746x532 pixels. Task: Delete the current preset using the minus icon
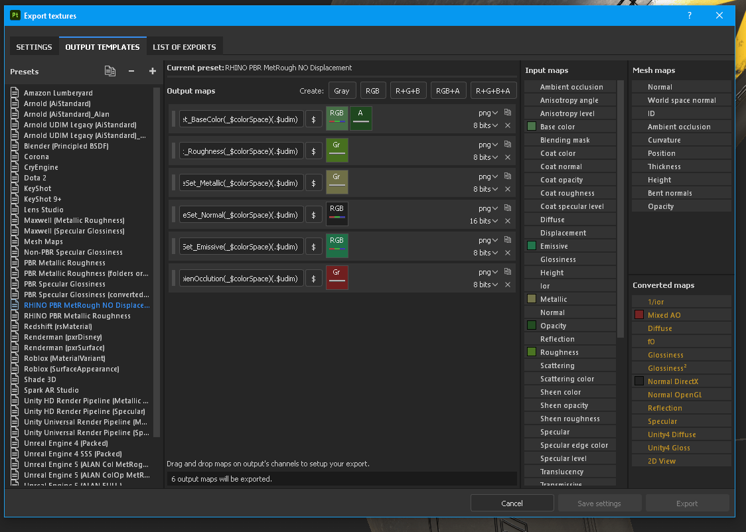131,71
